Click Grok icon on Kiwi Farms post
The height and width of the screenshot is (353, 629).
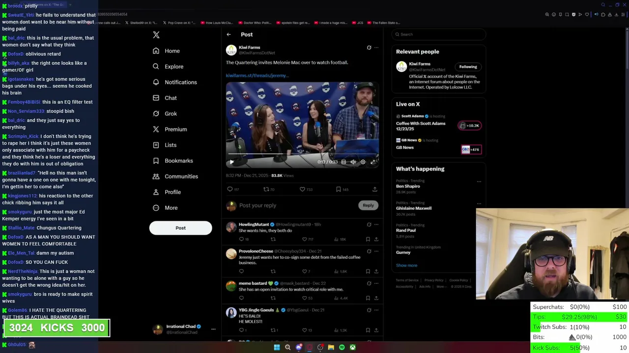pos(369,48)
